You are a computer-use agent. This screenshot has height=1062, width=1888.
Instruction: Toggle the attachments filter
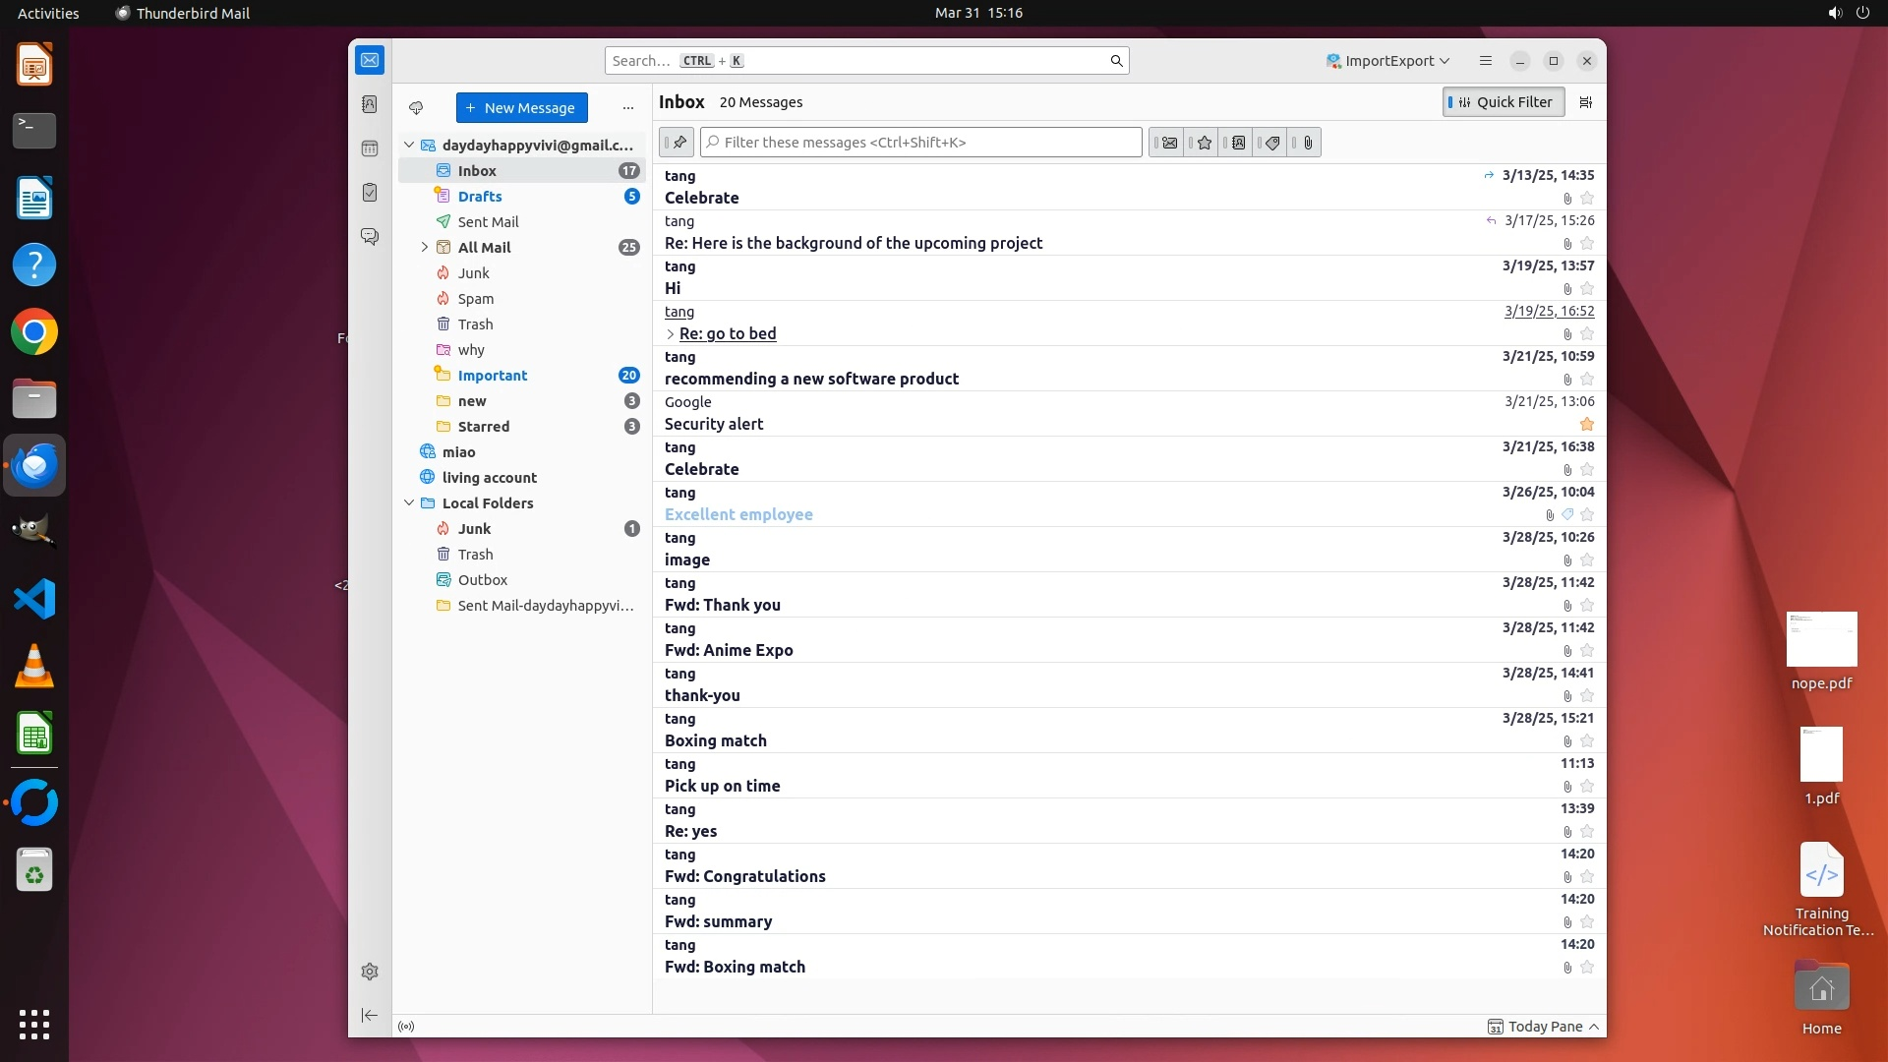pyautogui.click(x=1307, y=143)
